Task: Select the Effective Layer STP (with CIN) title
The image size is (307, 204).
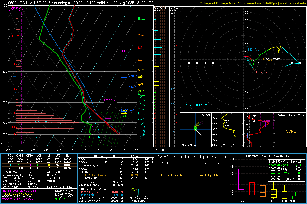Action: point(268,156)
